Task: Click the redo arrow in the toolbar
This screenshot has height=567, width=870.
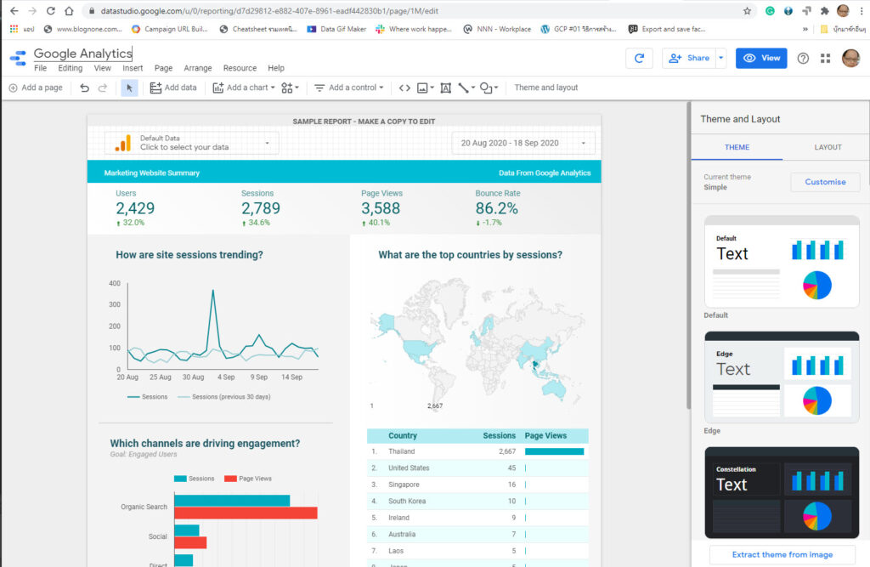Action: pyautogui.click(x=103, y=88)
